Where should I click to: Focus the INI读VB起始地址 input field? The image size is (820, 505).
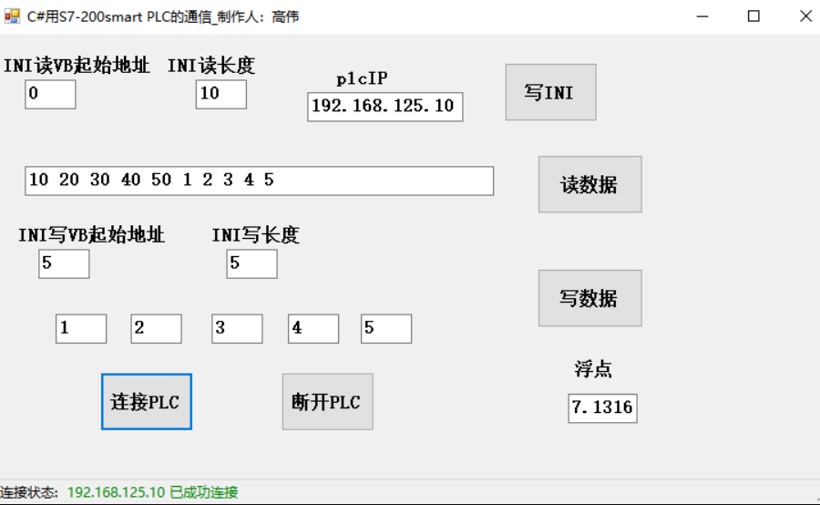click(50, 94)
